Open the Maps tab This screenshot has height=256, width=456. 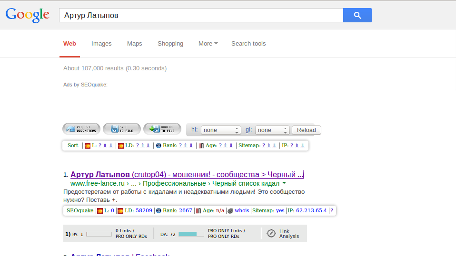click(x=134, y=44)
